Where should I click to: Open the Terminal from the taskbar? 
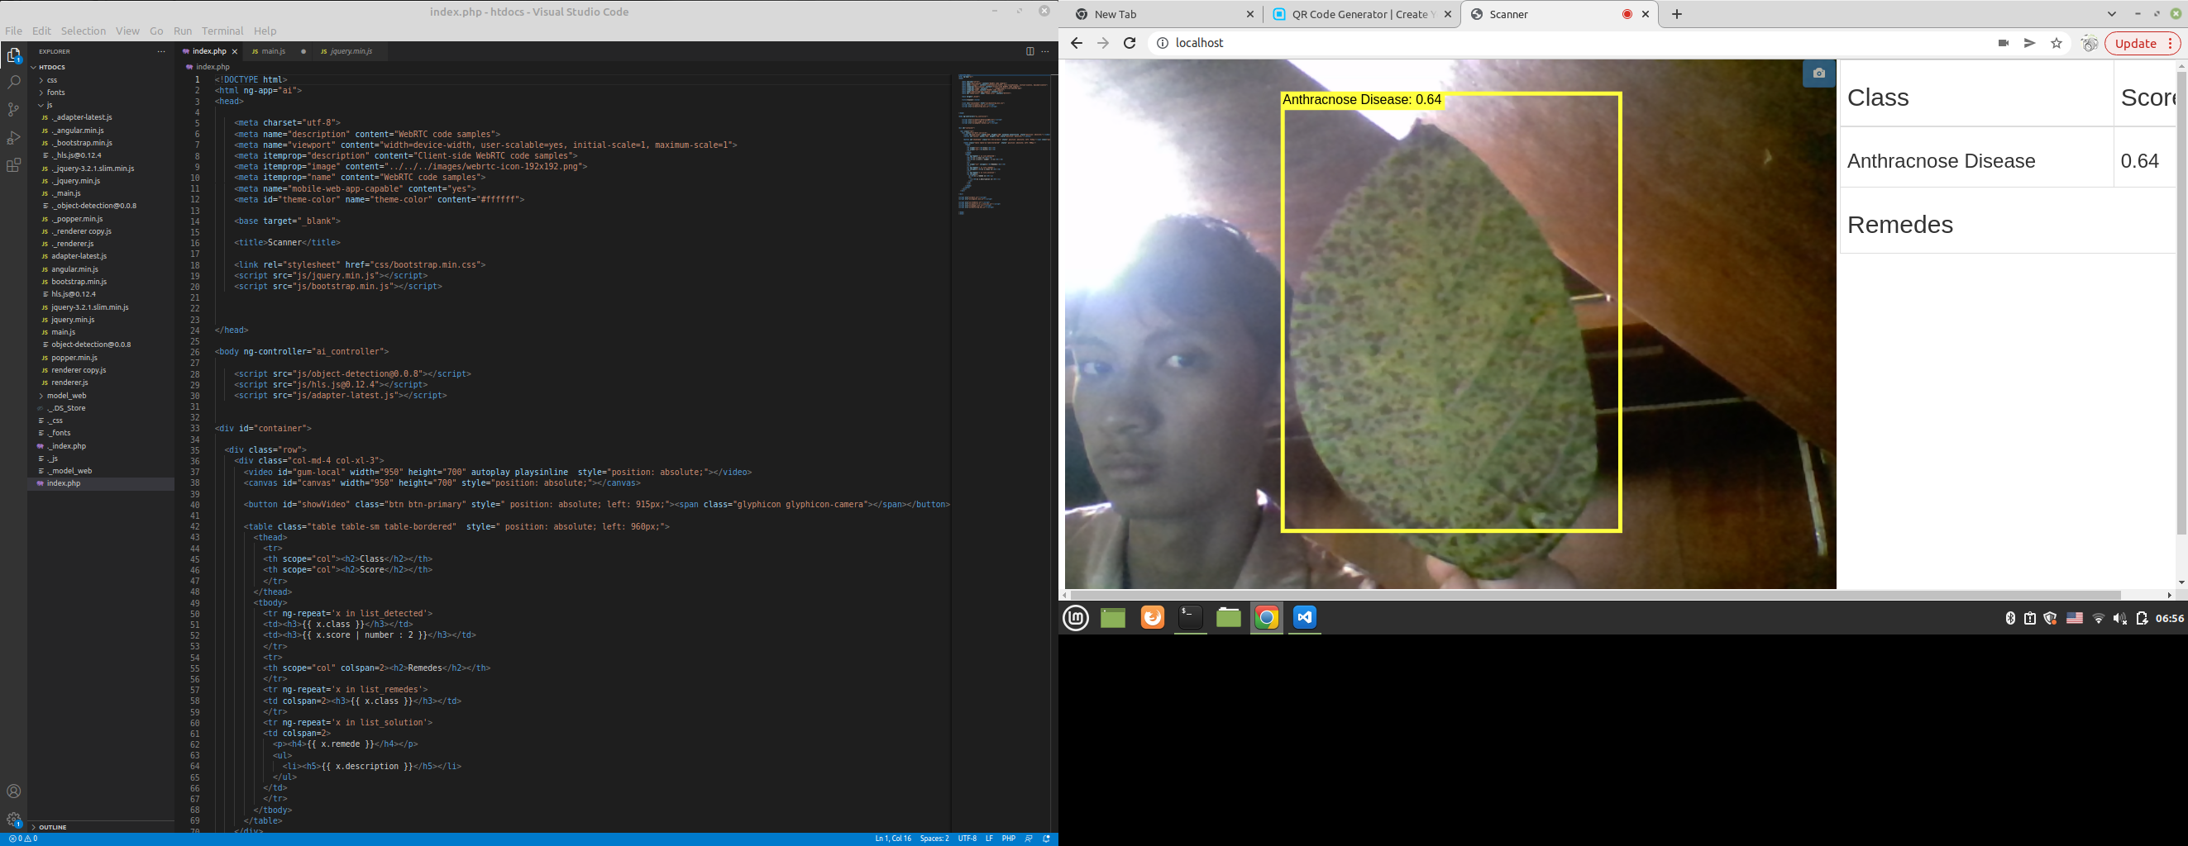pos(1191,618)
